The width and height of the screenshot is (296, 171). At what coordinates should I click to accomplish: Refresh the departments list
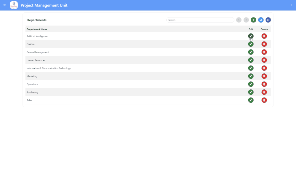click(x=261, y=20)
